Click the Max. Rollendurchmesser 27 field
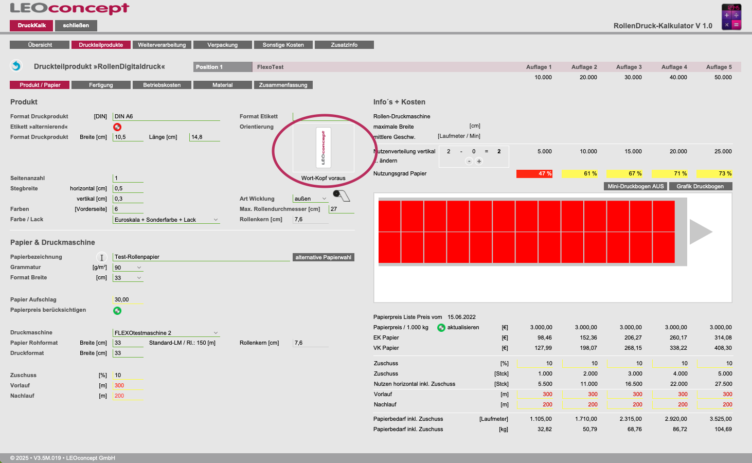The height and width of the screenshot is (463, 752). tap(342, 209)
